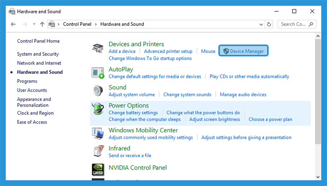This screenshot has height=186, width=327.
Task: Open Programs category
Action: click(x=27, y=81)
